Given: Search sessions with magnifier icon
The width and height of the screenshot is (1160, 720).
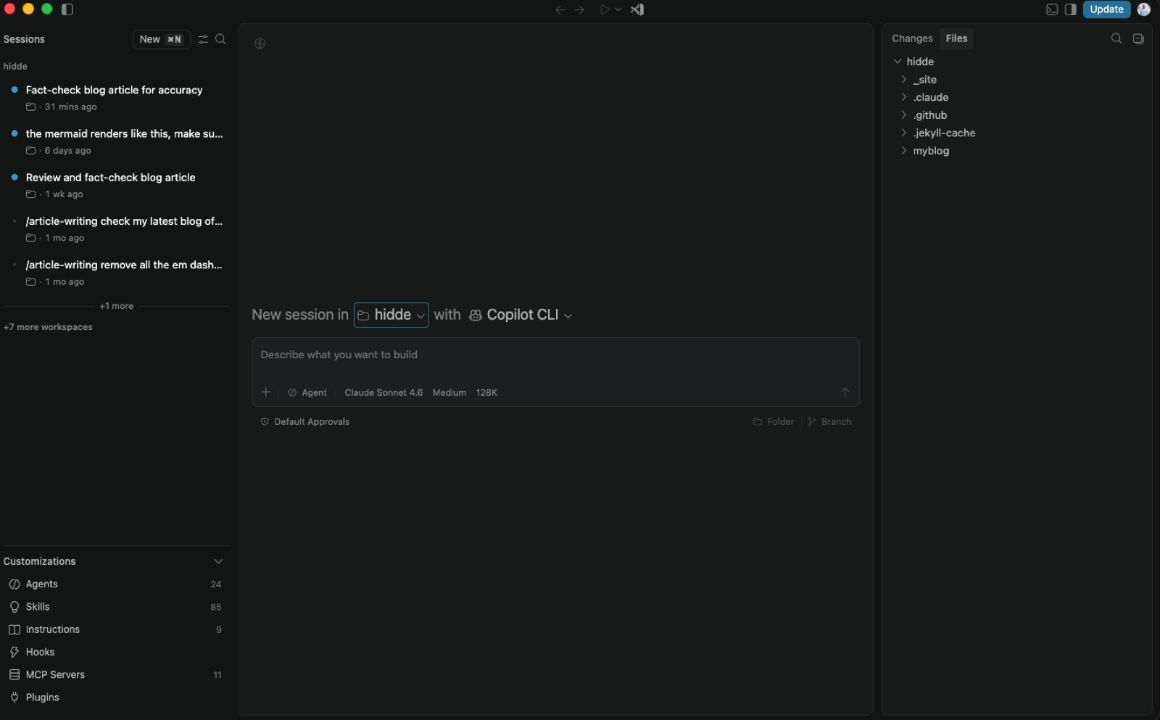Looking at the screenshot, I should point(220,39).
